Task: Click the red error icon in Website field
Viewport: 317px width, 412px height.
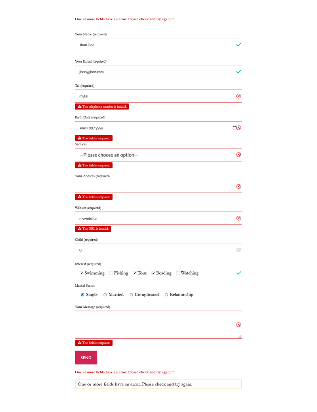Action: click(239, 218)
